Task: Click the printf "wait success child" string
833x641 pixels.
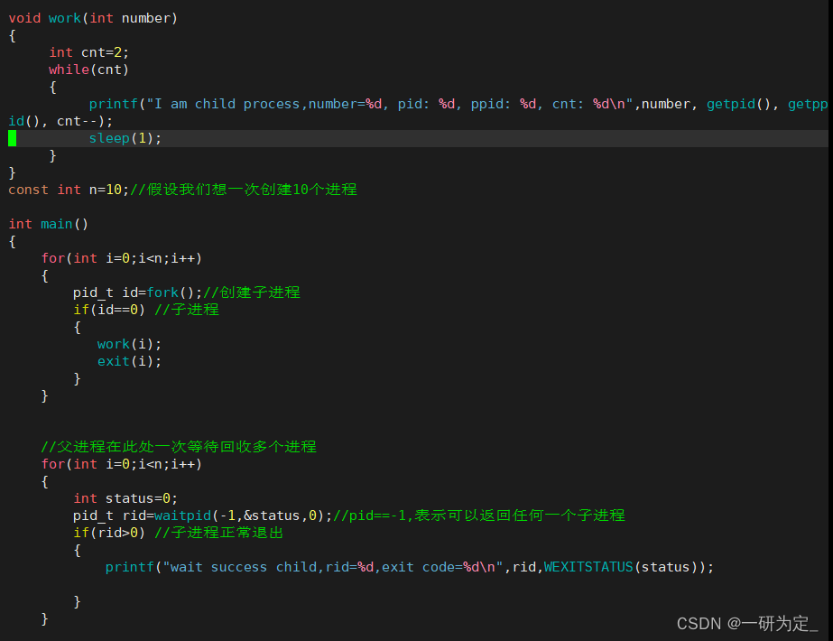Action: pos(333,567)
